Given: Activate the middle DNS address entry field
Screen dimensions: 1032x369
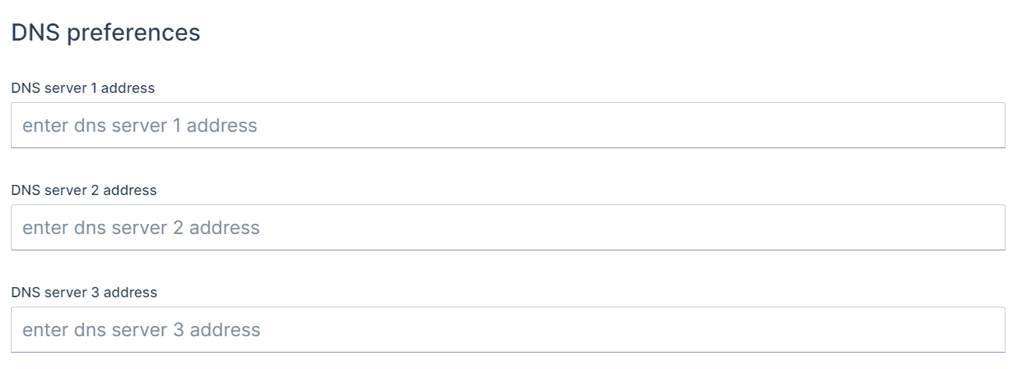Looking at the screenshot, I should (x=507, y=228).
